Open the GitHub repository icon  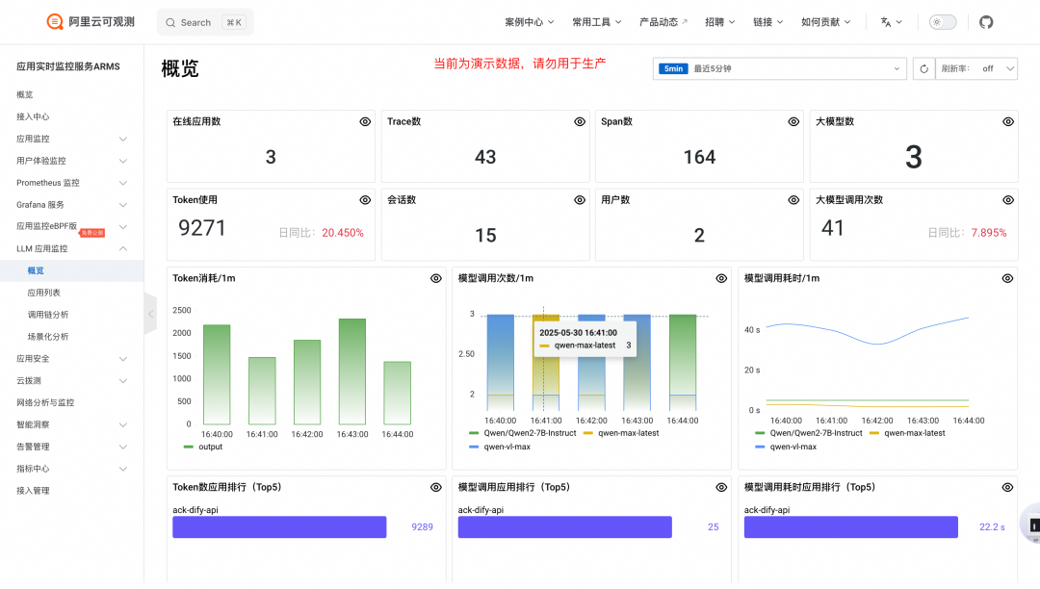986,22
